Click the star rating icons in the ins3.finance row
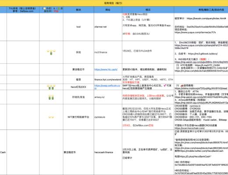This screenshot has width=228, height=175. point(51,52)
